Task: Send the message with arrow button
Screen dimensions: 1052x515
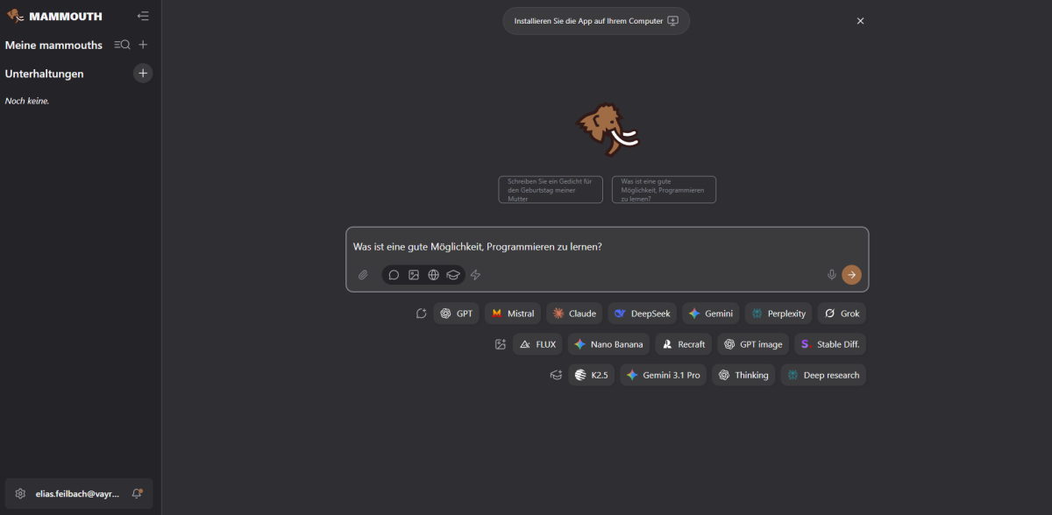Action: pos(851,275)
